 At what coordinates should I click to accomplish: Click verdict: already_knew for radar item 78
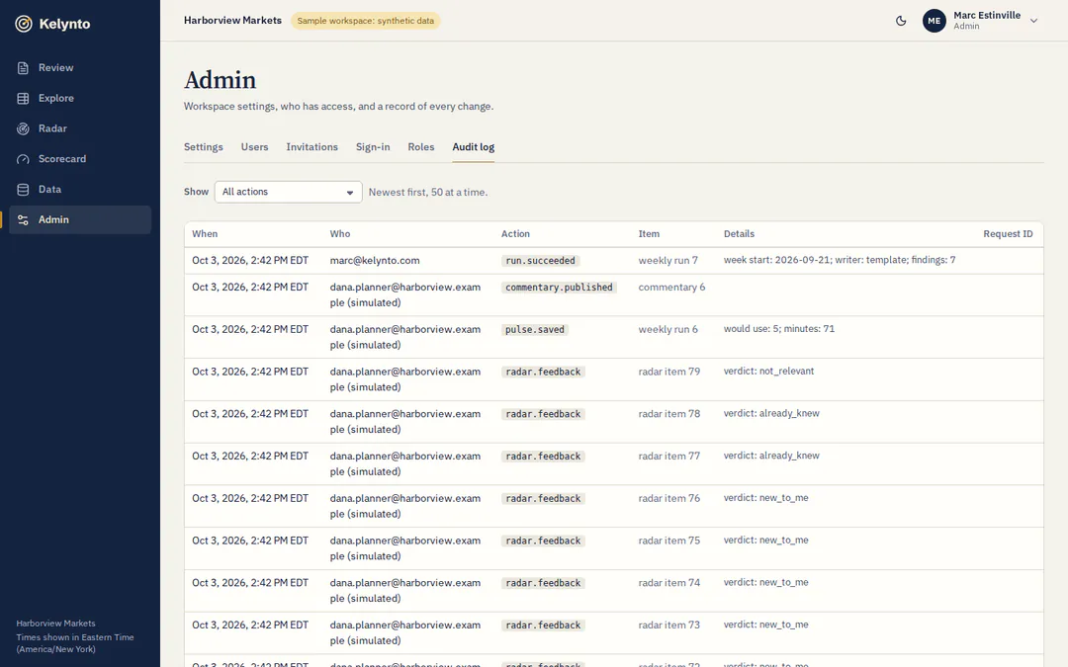771,413
